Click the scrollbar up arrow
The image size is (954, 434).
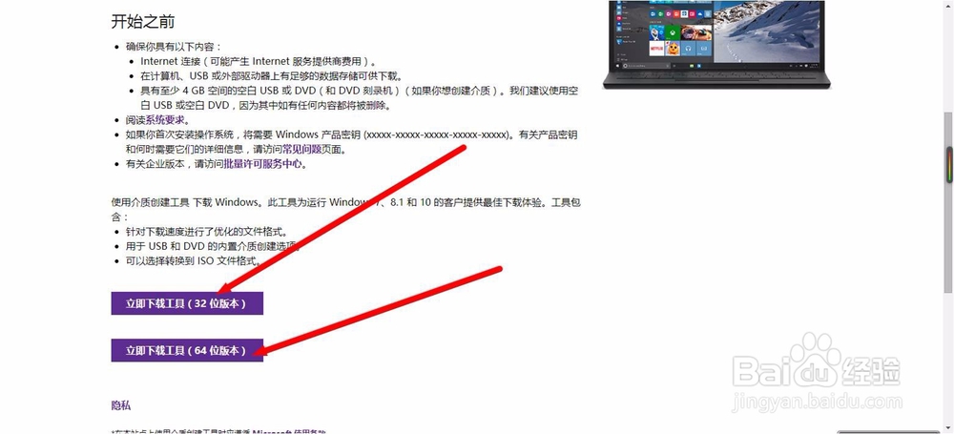(x=948, y=4)
